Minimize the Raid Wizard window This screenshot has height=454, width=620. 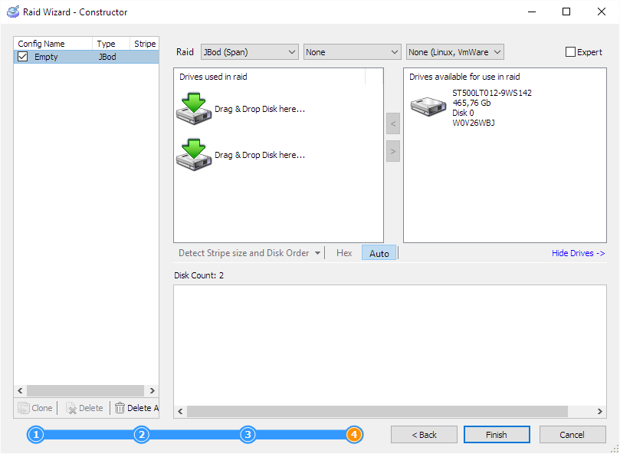(532, 12)
